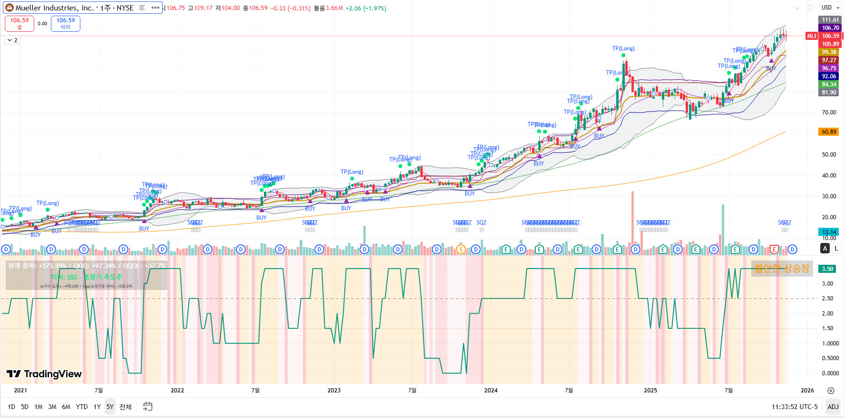Choose the YTD range
Viewport: 844px width, 419px height.
(82, 407)
